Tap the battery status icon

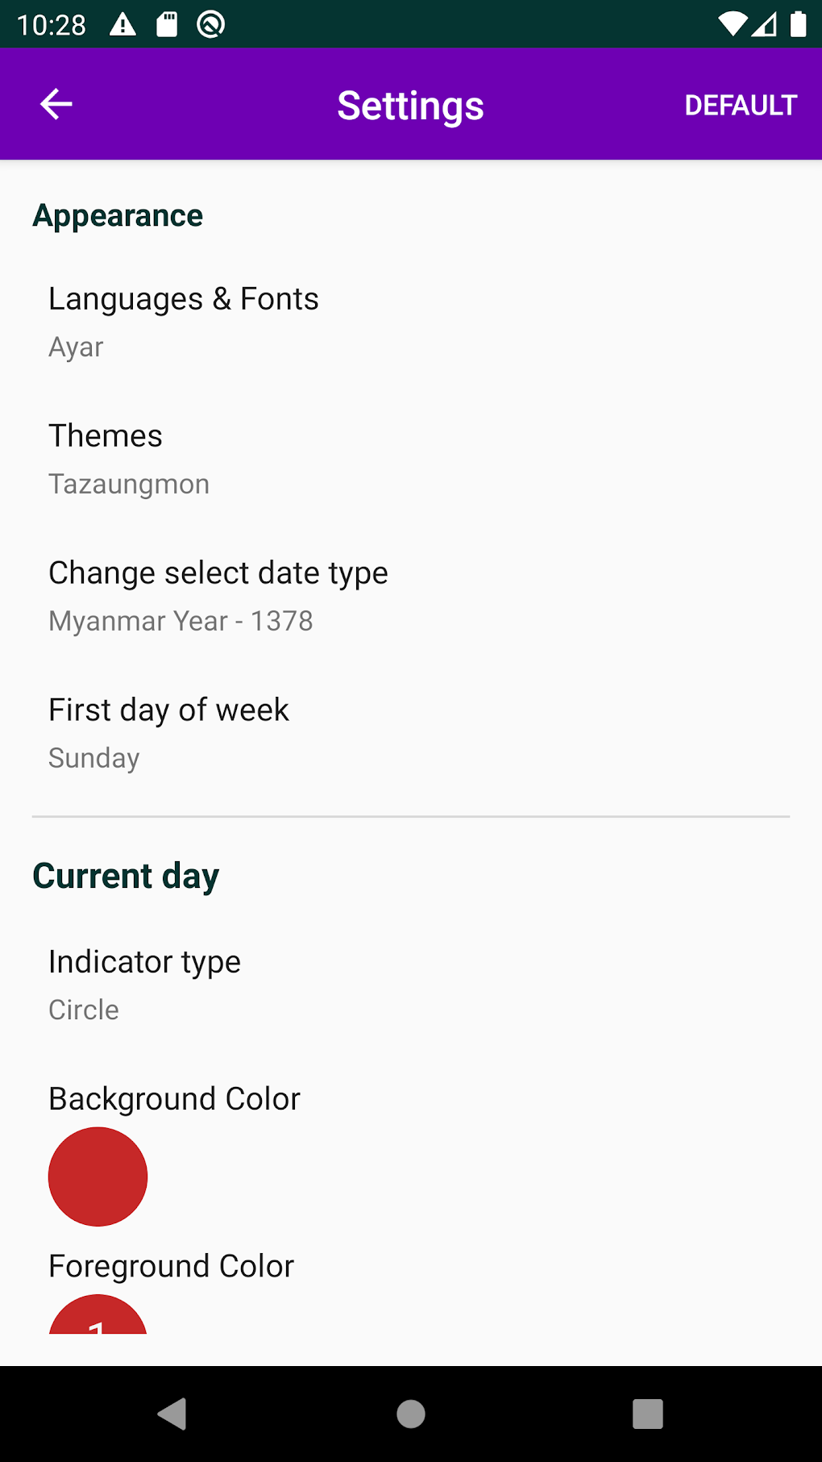[798, 25]
